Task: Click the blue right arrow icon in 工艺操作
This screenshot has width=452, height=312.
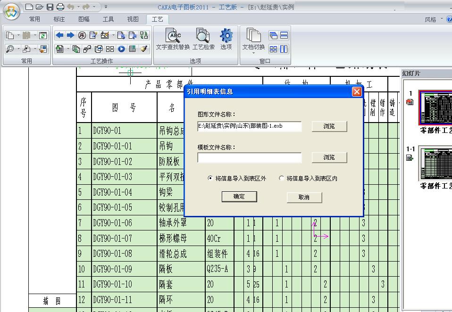Action: [70, 35]
